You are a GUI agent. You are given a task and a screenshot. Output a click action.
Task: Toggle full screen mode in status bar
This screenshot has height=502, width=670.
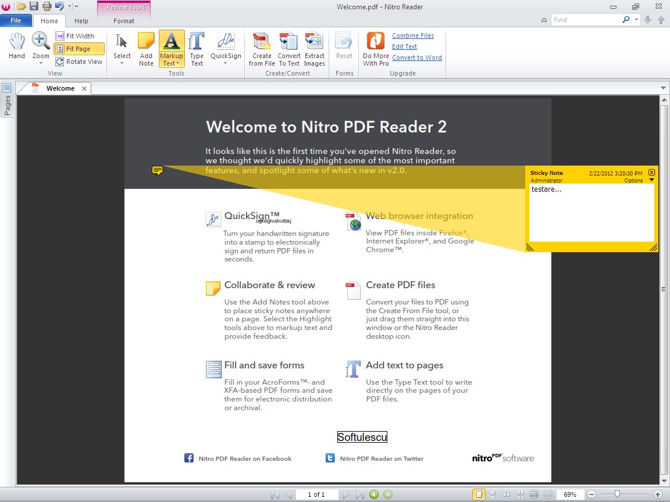pos(534,494)
